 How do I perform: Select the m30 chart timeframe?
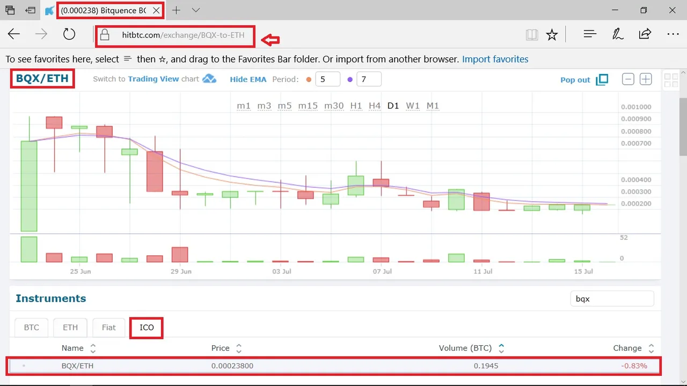[334, 106]
